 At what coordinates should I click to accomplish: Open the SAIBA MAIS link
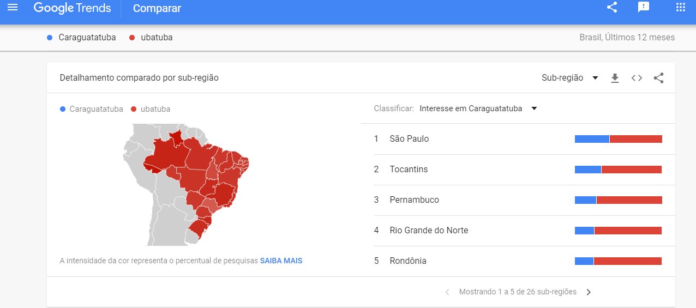[x=281, y=261]
